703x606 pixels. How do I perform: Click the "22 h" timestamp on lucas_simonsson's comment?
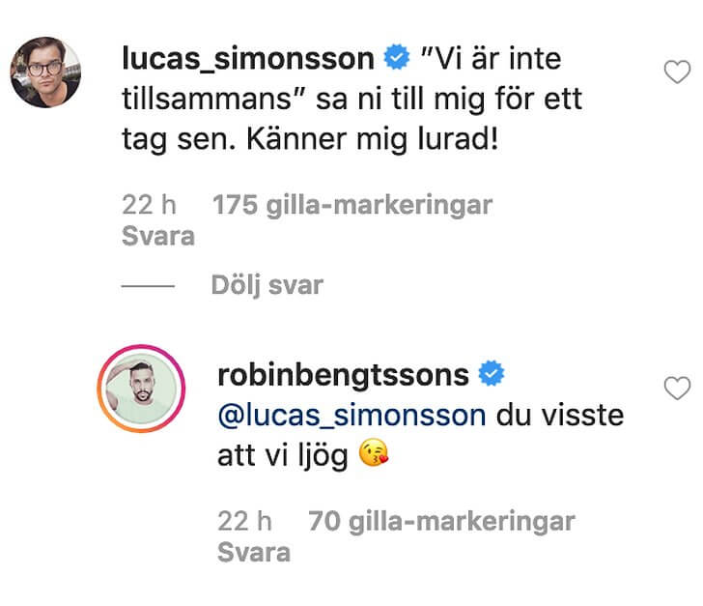click(x=148, y=205)
